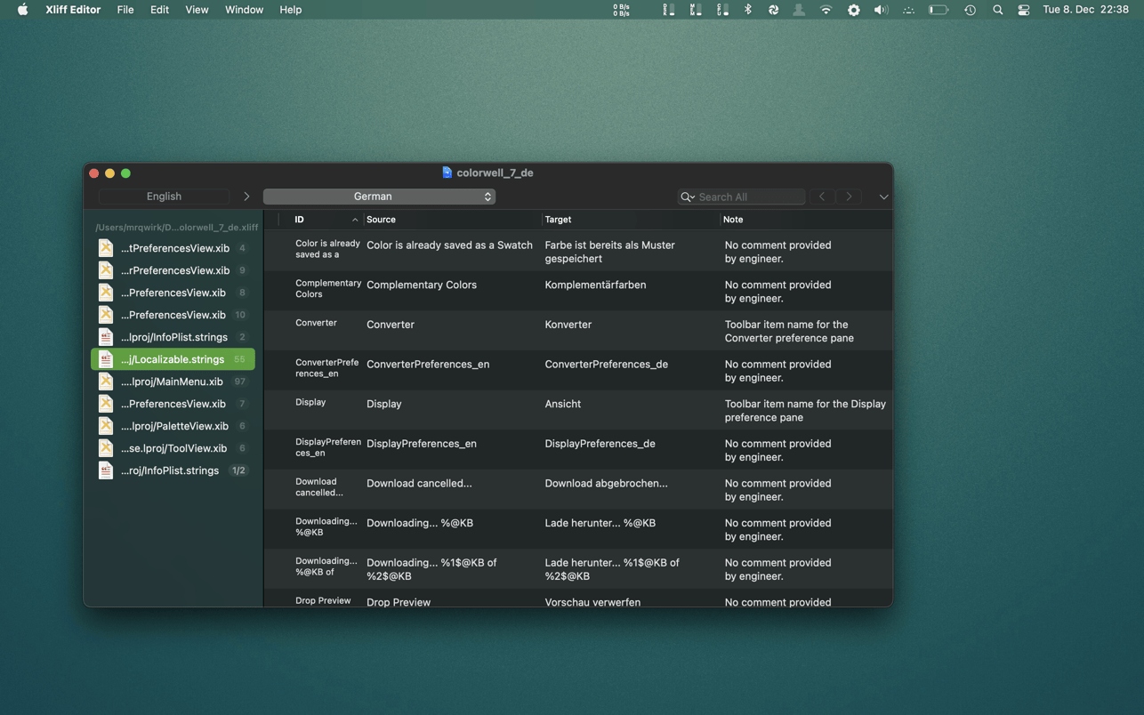Open Control Center from the menu bar
The width and height of the screenshot is (1144, 715).
click(x=1023, y=10)
